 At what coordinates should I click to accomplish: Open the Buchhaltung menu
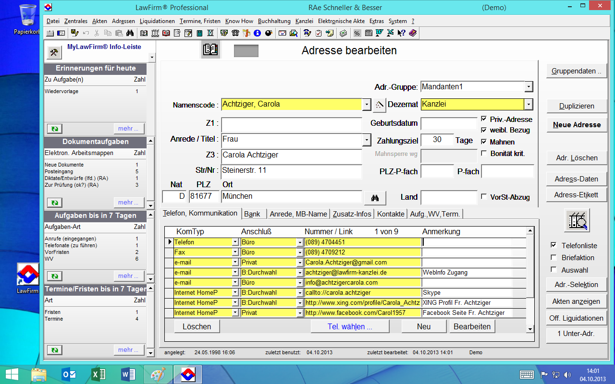point(274,21)
